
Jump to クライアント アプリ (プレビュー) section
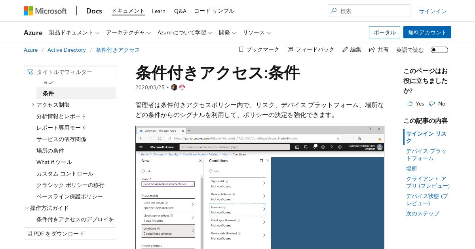tap(428, 182)
